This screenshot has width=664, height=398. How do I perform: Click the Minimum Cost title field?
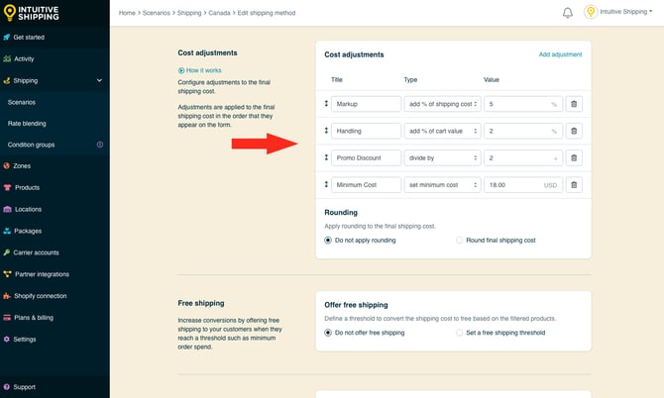[x=367, y=185]
